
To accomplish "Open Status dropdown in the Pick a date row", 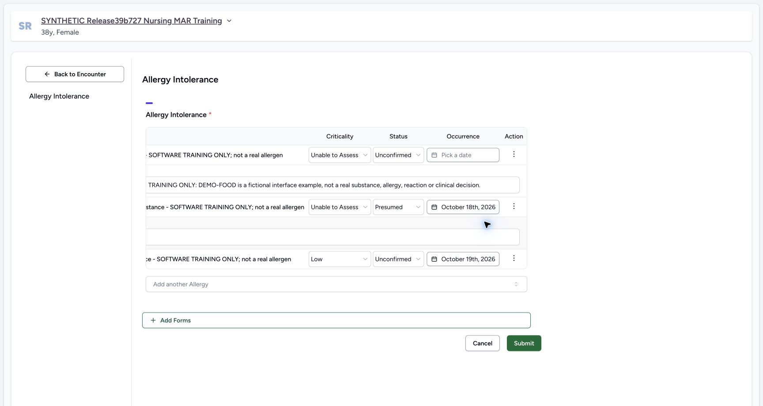I will click(398, 155).
